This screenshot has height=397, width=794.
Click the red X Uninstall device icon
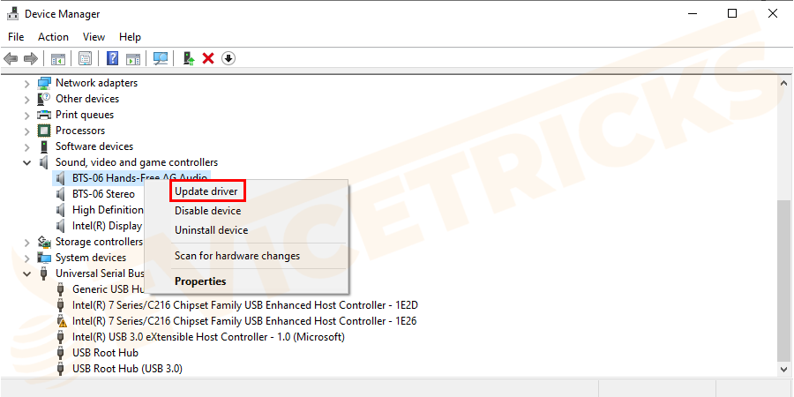[208, 59]
